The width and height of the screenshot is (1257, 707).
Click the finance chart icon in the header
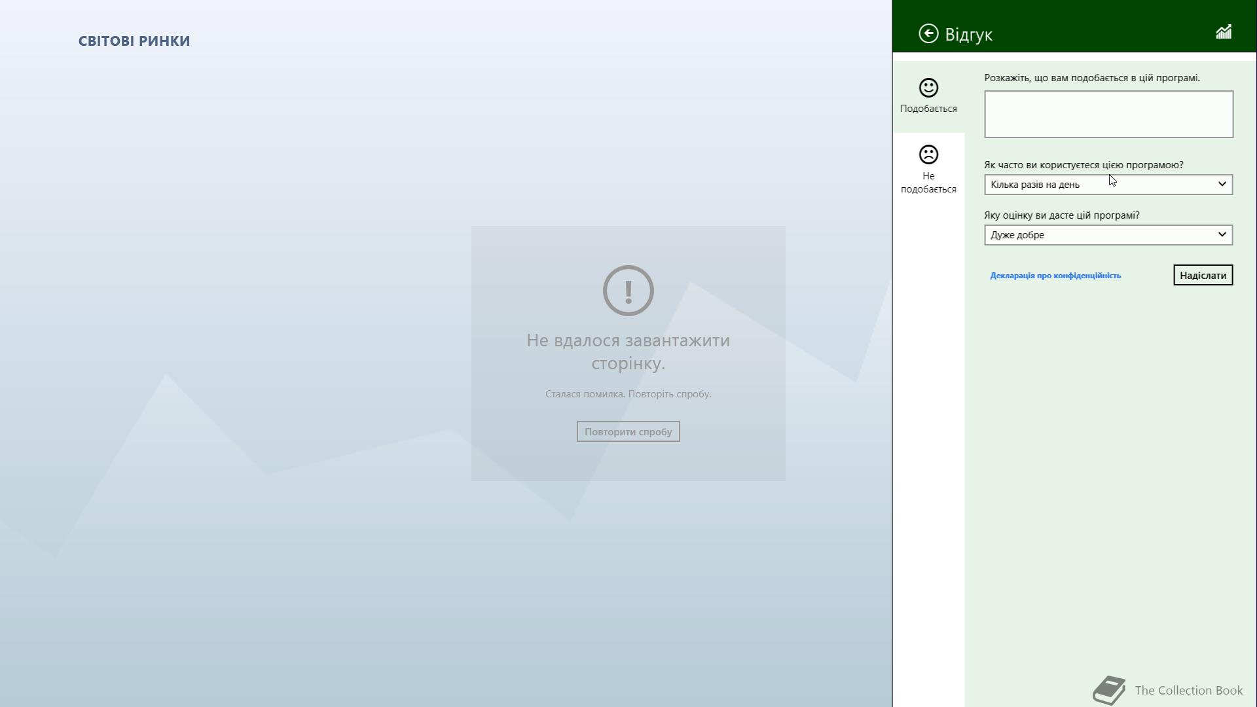coord(1224,32)
